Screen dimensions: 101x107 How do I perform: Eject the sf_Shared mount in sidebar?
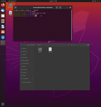(x=32, y=79)
